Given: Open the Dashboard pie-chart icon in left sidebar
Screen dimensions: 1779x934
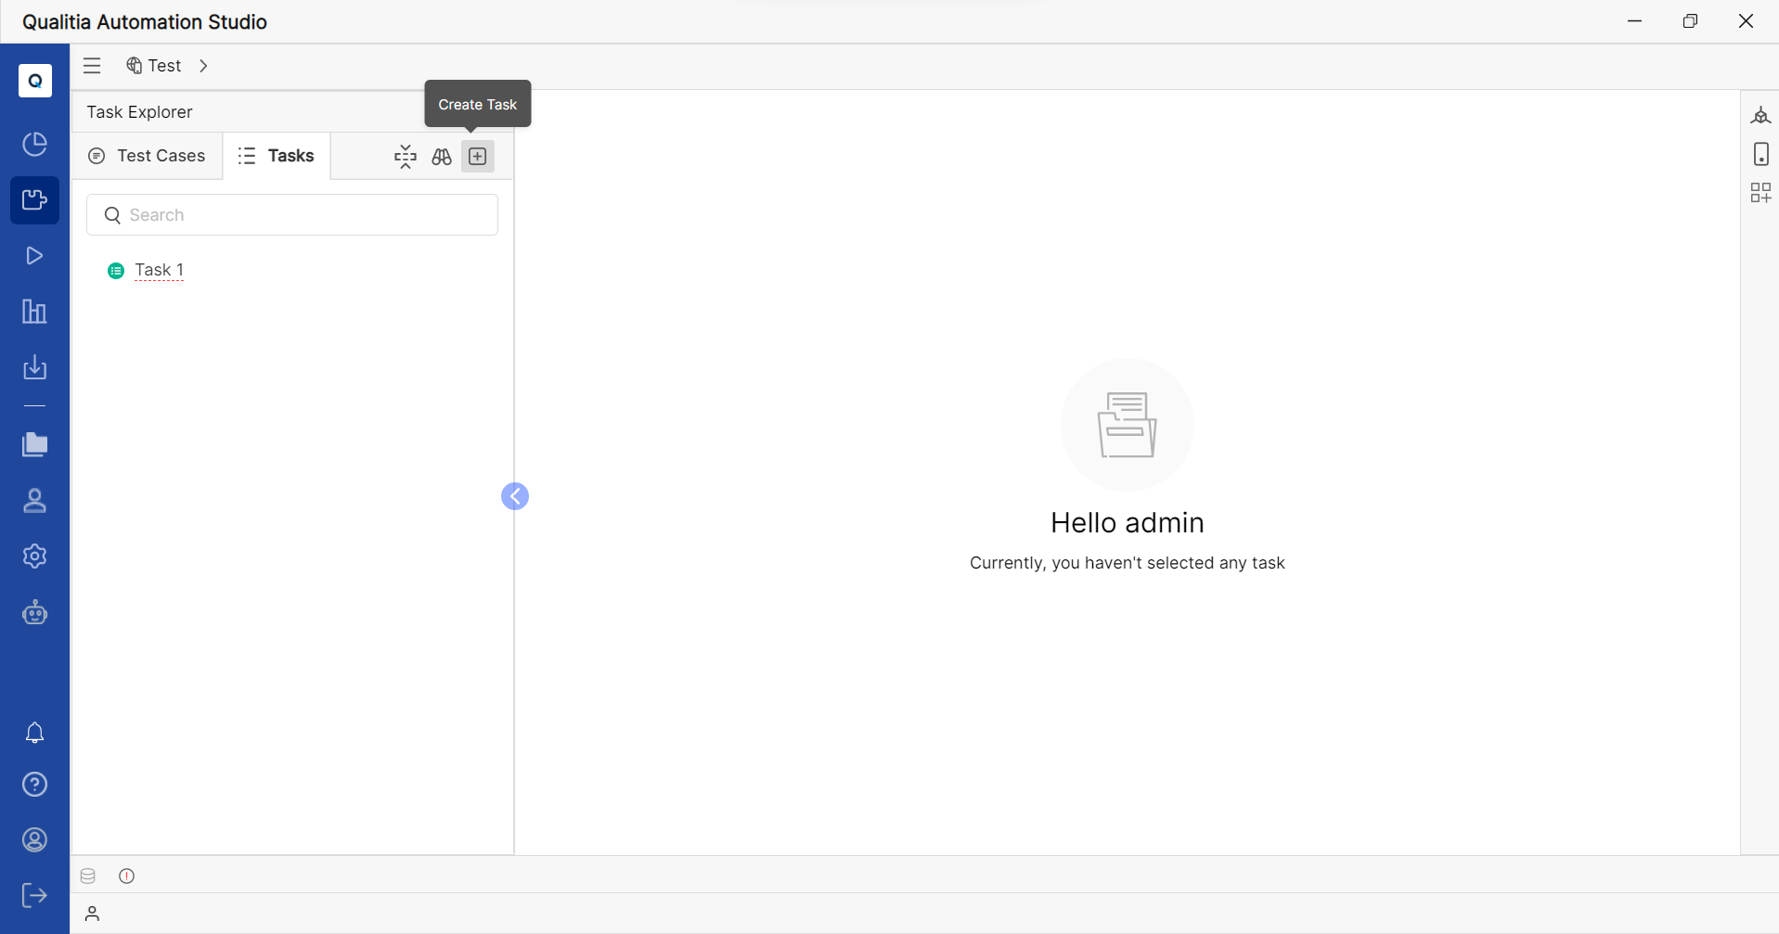Looking at the screenshot, I should 34,144.
